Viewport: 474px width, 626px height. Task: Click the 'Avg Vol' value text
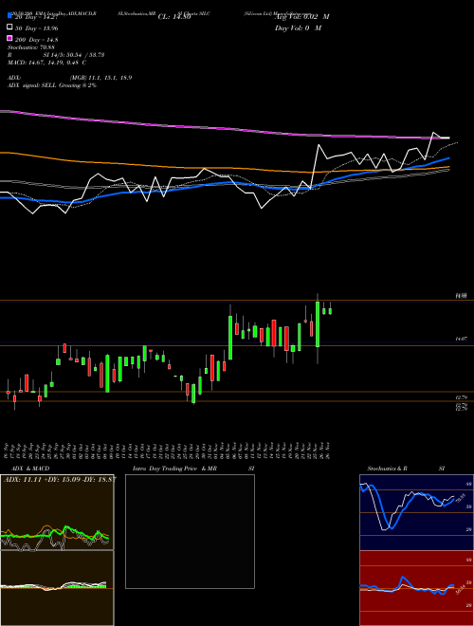[x=302, y=17]
